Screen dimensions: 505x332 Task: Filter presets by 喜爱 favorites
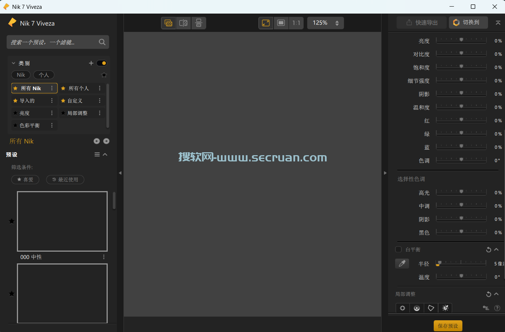[x=25, y=179]
